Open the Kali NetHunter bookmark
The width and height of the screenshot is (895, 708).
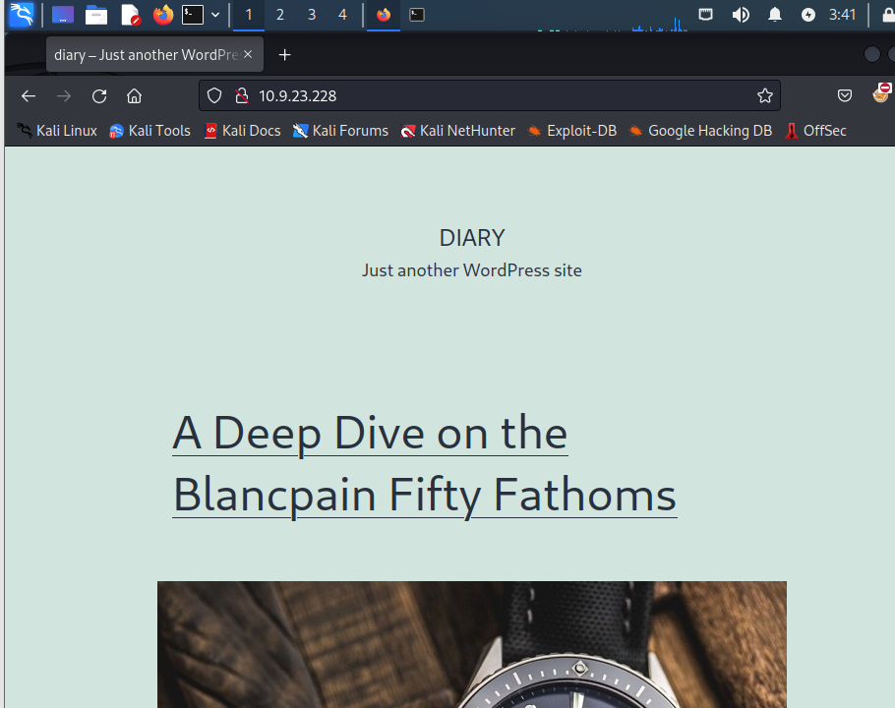[457, 131]
